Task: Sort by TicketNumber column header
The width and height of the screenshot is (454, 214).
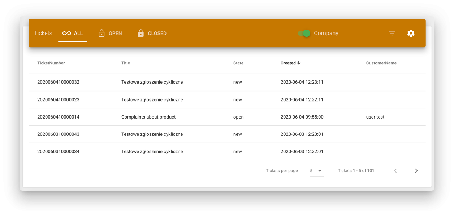Action: (51, 63)
